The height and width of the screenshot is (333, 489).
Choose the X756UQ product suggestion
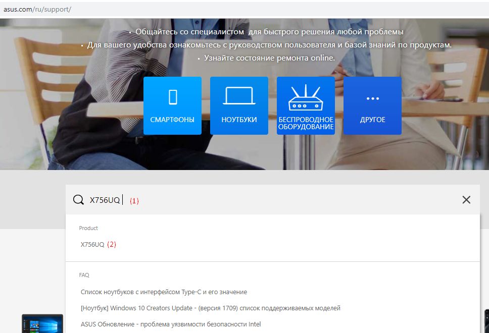click(x=92, y=245)
